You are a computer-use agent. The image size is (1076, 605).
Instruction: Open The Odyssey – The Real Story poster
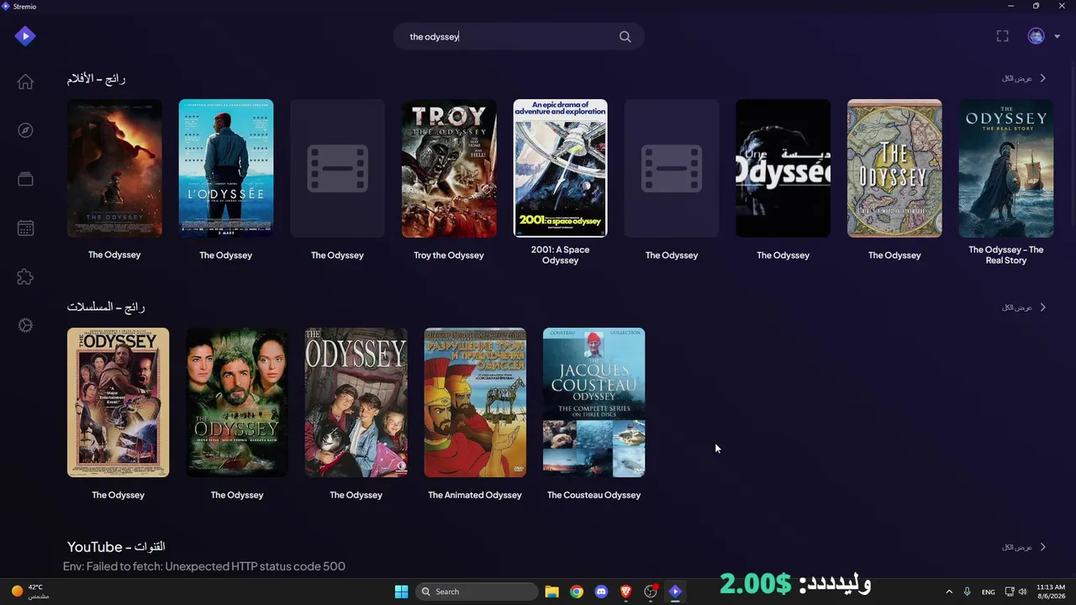click(1006, 168)
